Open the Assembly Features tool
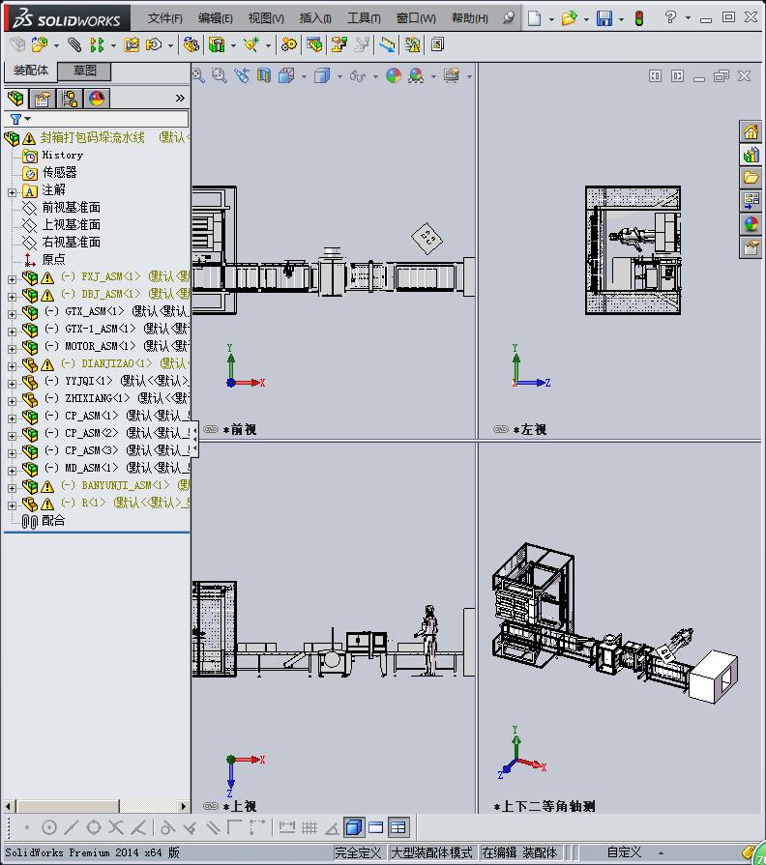Image resolution: width=766 pixels, height=865 pixels. click(x=217, y=44)
